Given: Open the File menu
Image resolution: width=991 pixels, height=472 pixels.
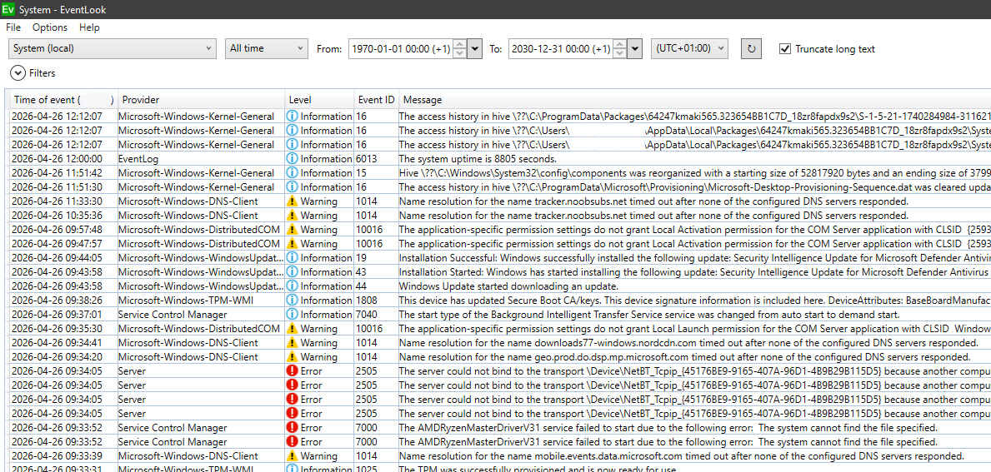Looking at the screenshot, I should click(13, 27).
